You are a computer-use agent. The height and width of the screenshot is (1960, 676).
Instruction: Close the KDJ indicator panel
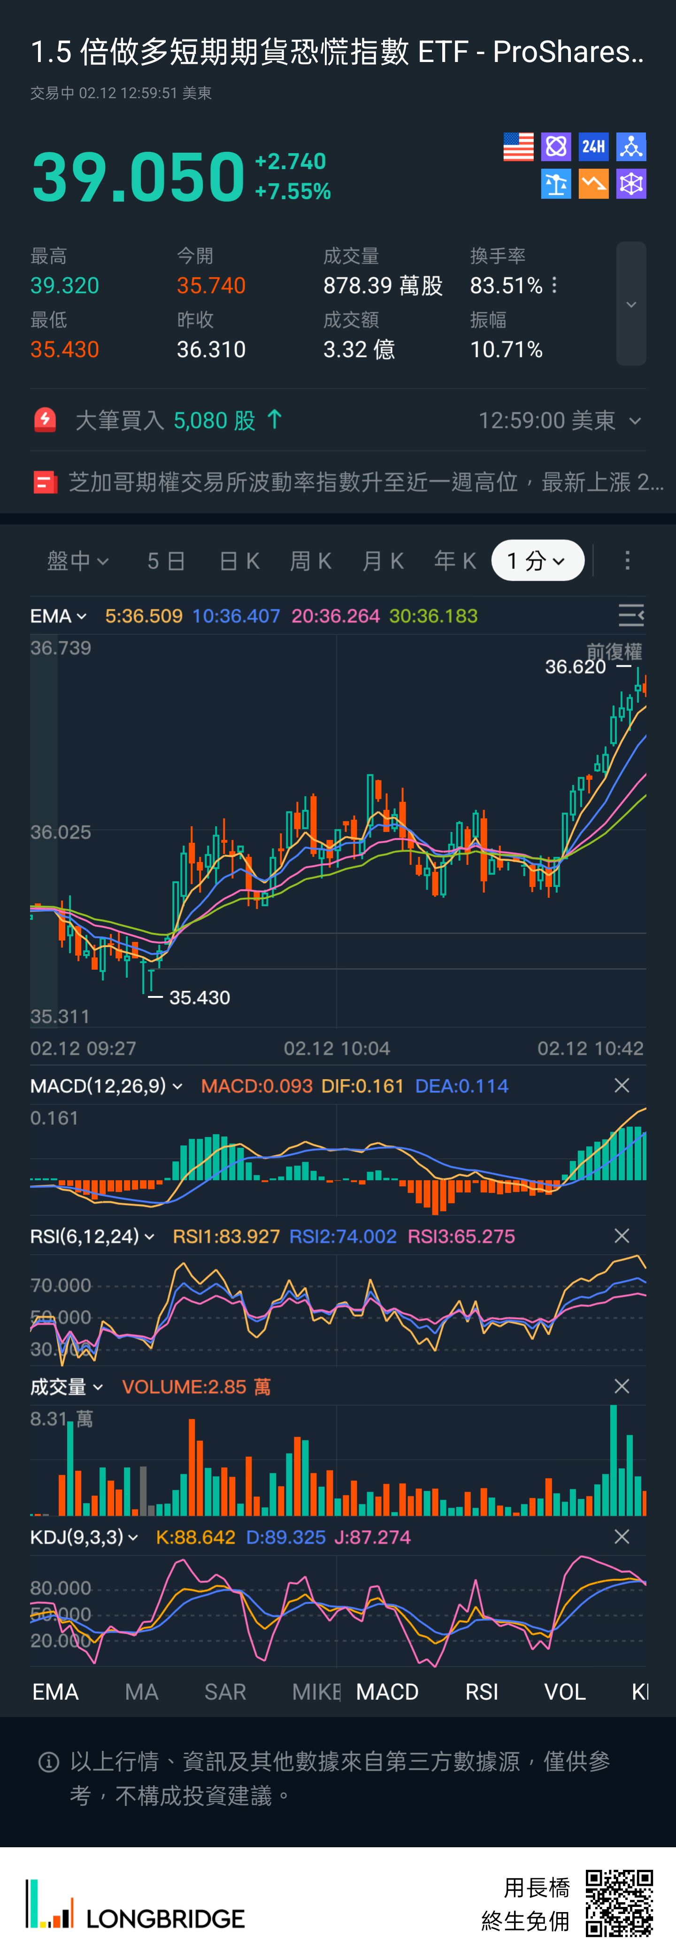tap(621, 1537)
